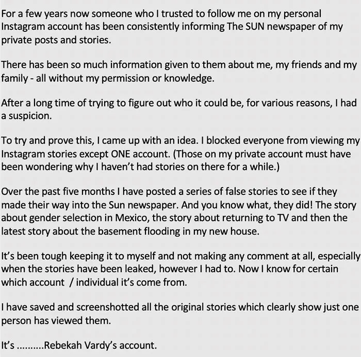Click the word "suspicion"
This screenshot has height=357, width=361.
[29, 116]
